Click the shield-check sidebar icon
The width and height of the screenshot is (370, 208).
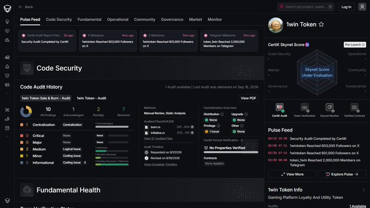pos(7,75)
